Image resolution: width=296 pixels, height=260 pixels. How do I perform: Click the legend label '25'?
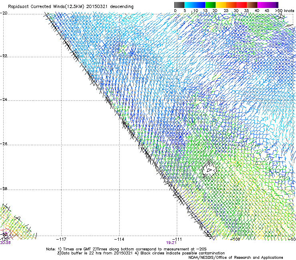pos(226,11)
